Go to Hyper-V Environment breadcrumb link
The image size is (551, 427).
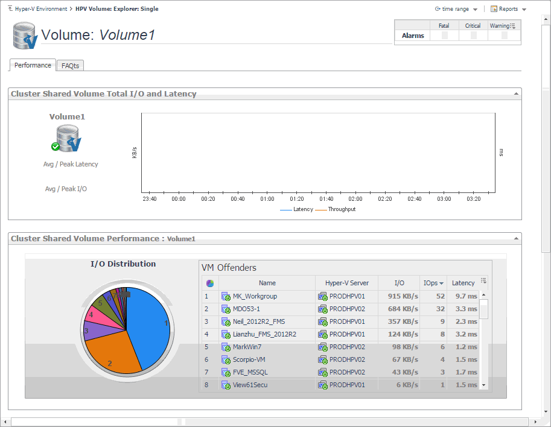point(41,9)
